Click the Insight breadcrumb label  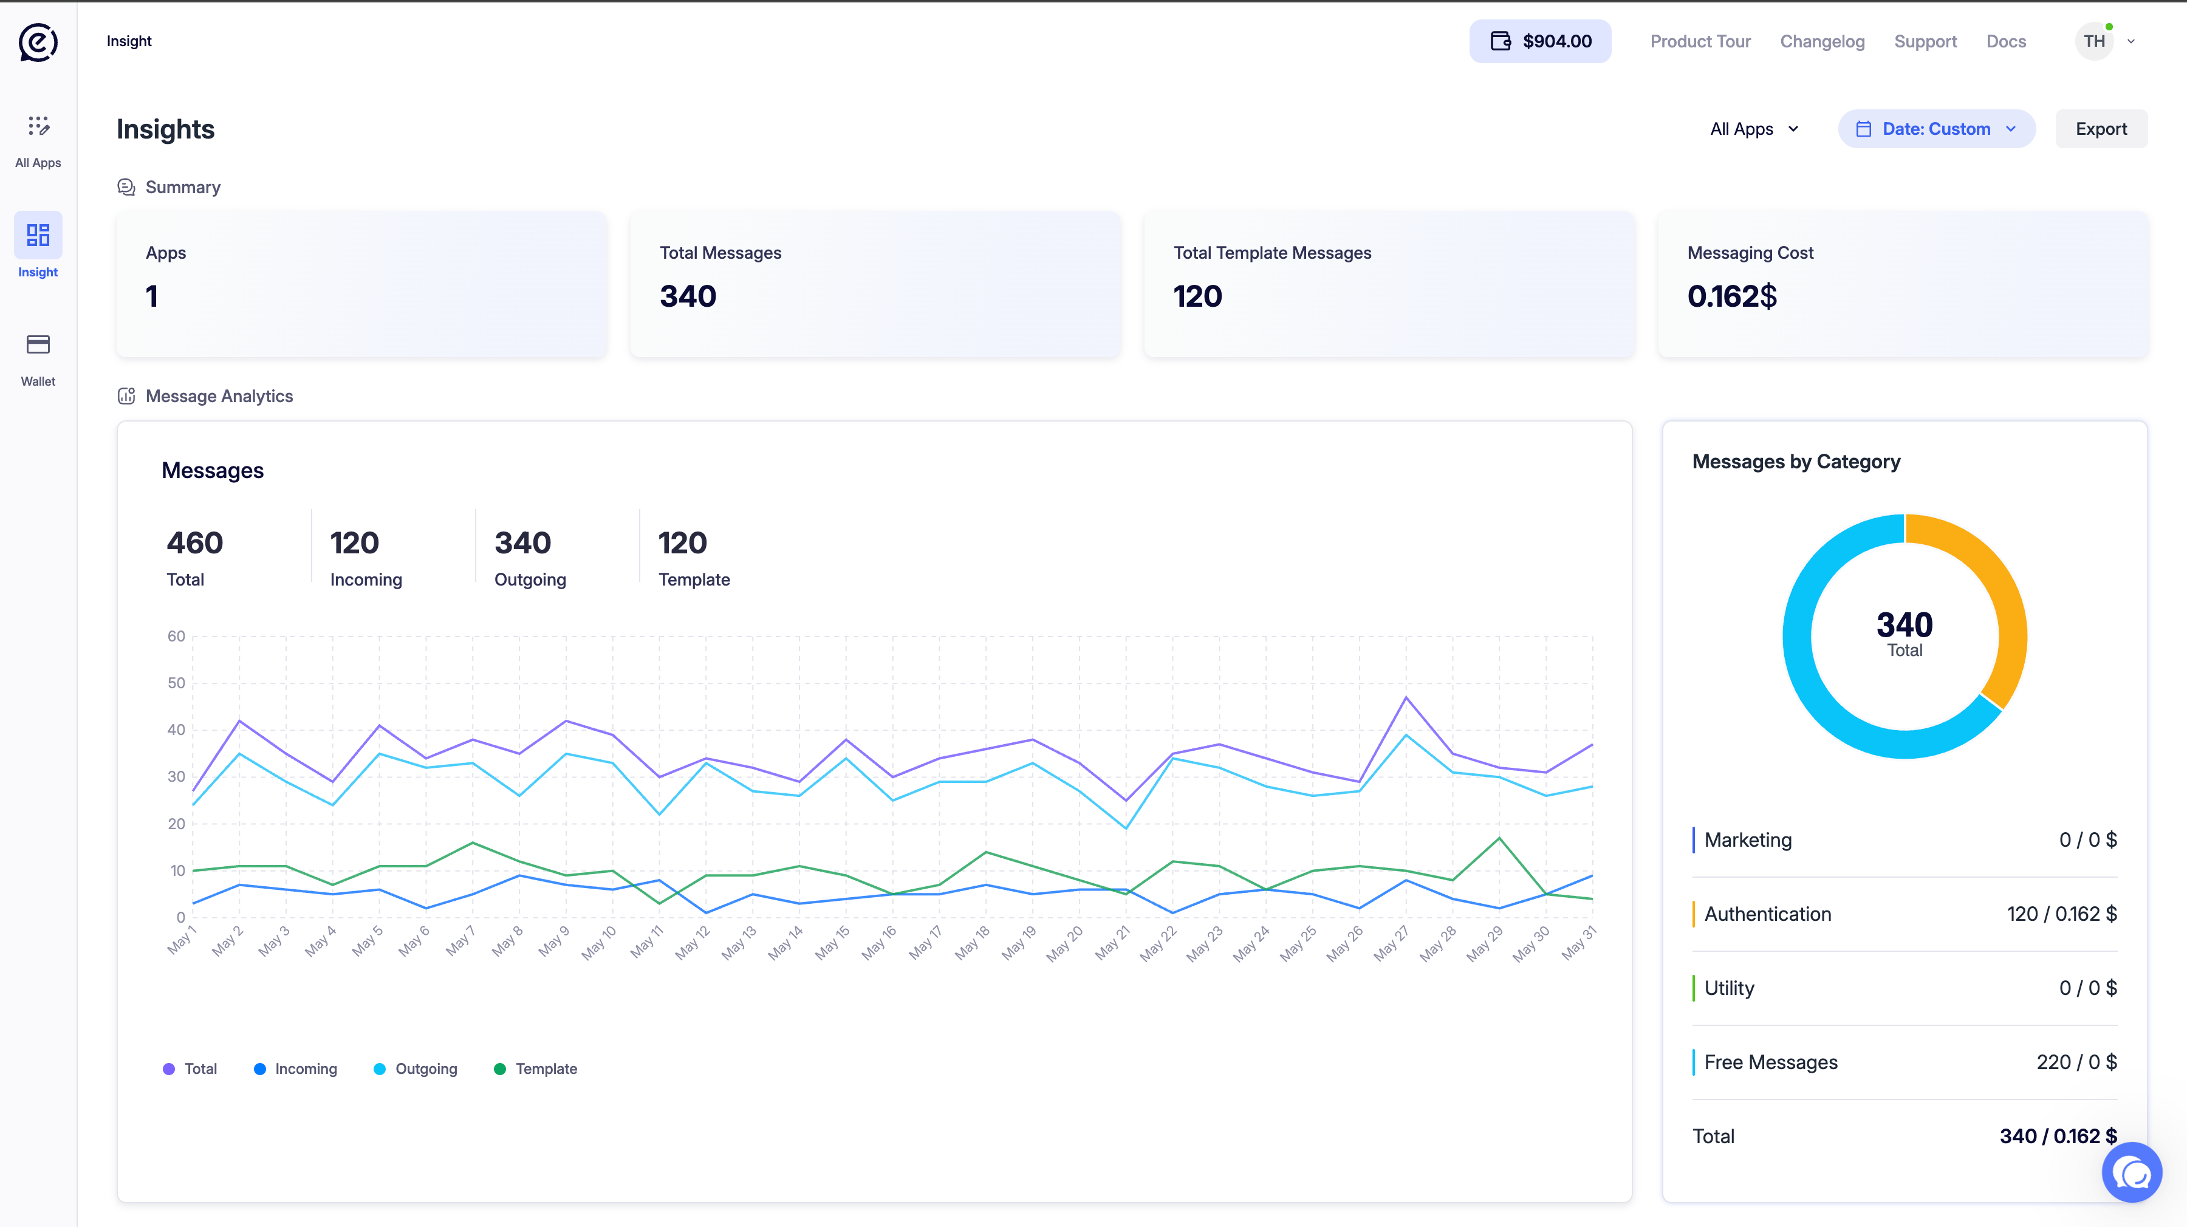[129, 41]
